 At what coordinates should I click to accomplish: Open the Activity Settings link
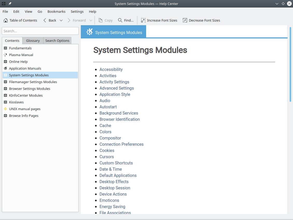pos(114,82)
